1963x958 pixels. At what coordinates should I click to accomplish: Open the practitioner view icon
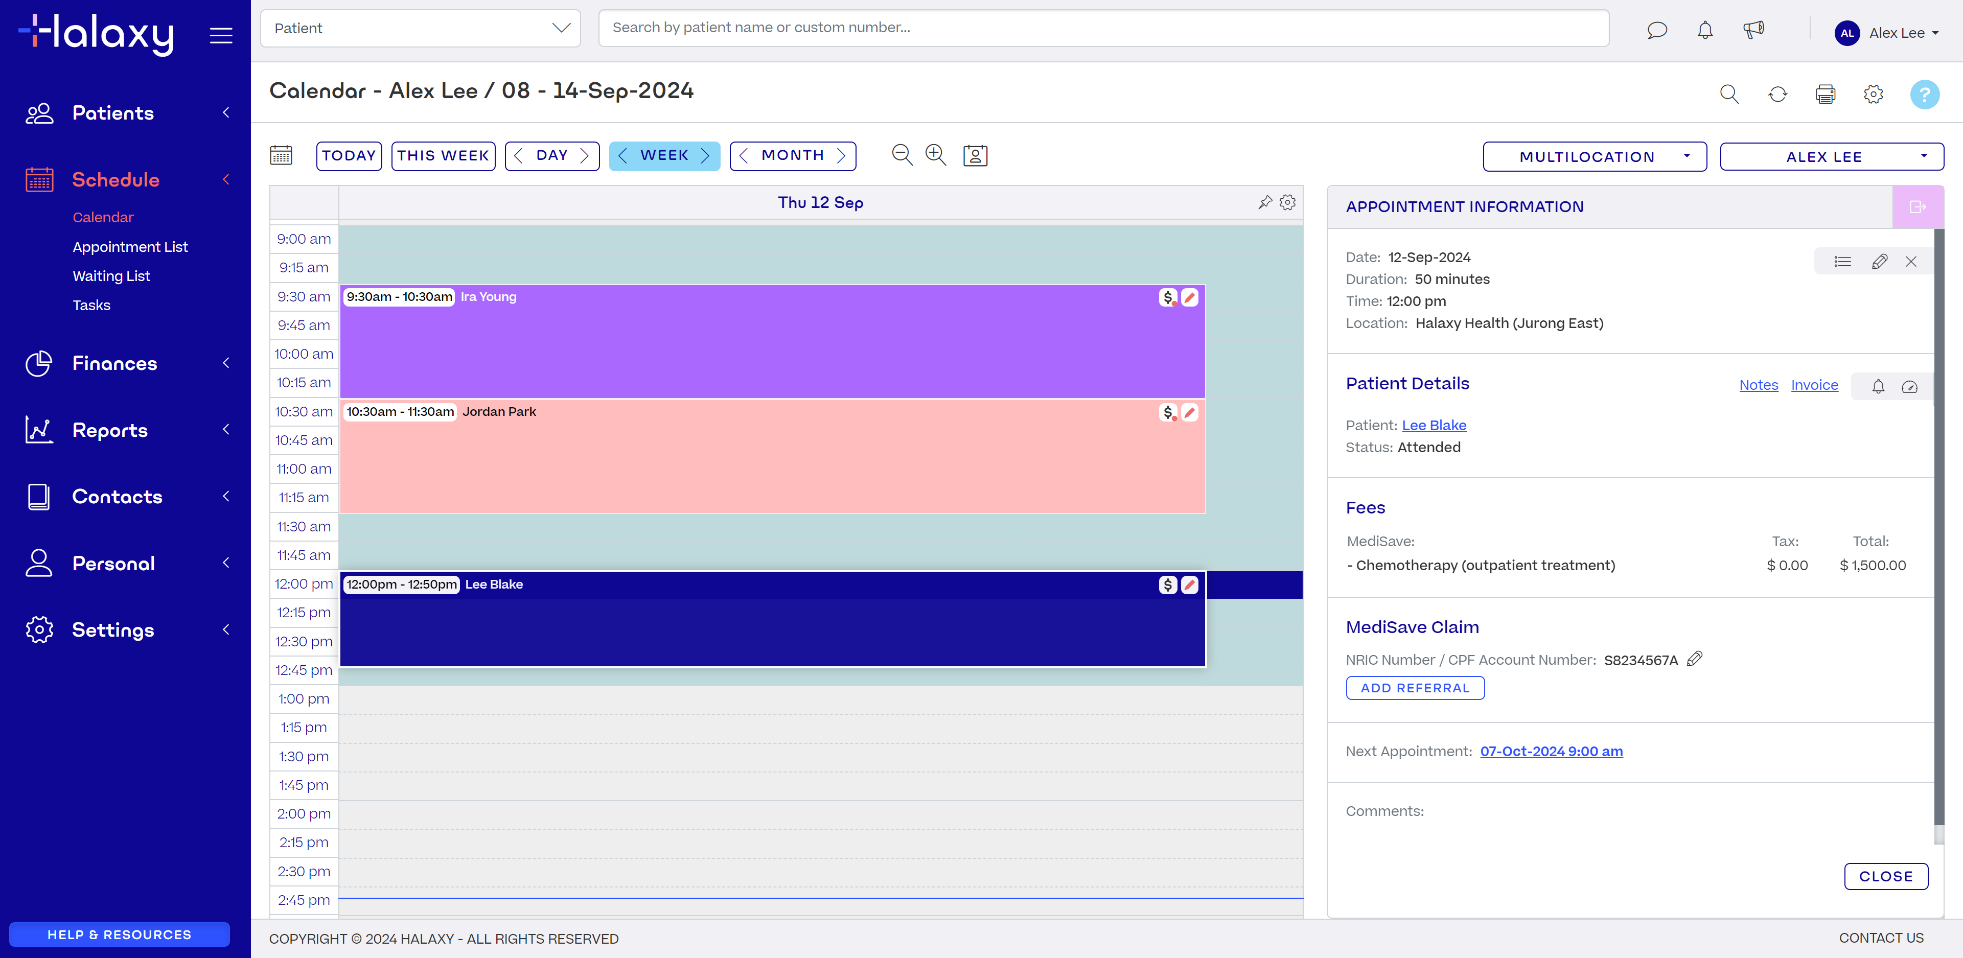tap(975, 155)
